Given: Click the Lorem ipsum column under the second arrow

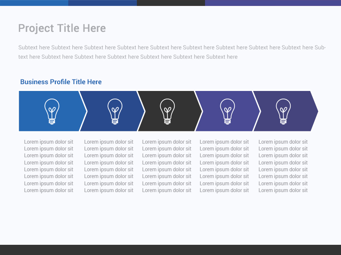Looking at the screenshot, I should [x=109, y=166].
